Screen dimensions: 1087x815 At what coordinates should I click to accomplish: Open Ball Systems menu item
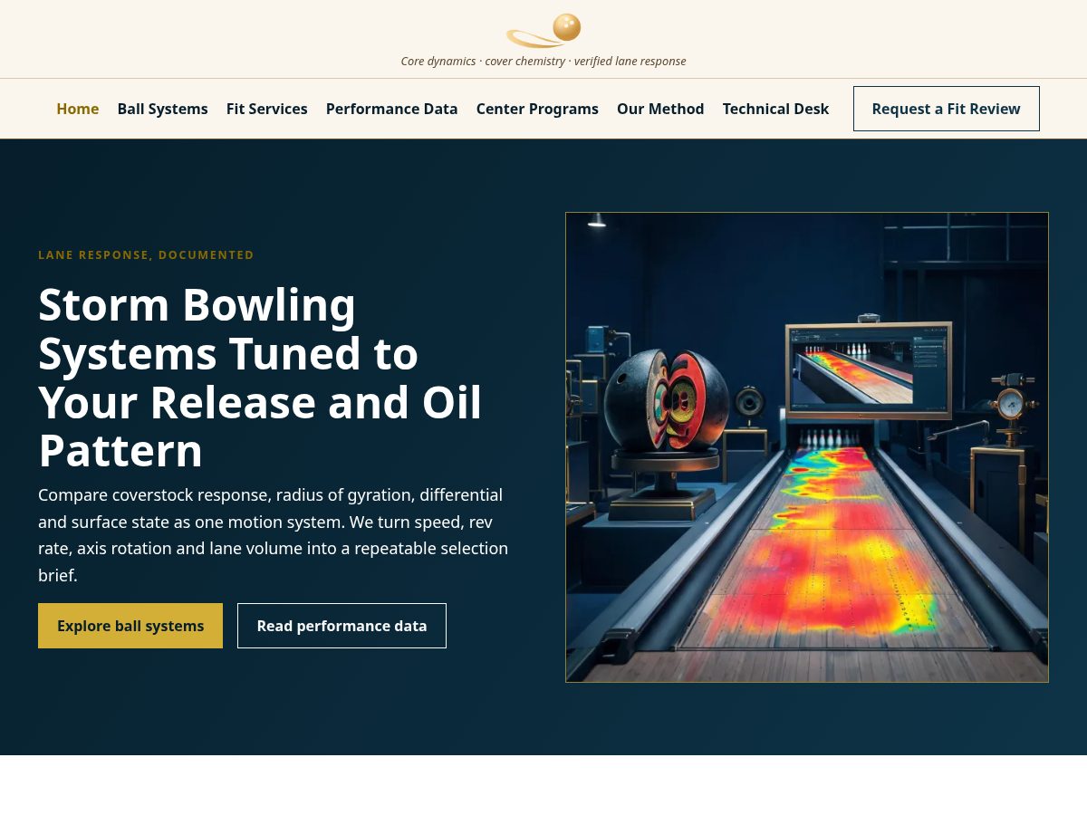163,109
